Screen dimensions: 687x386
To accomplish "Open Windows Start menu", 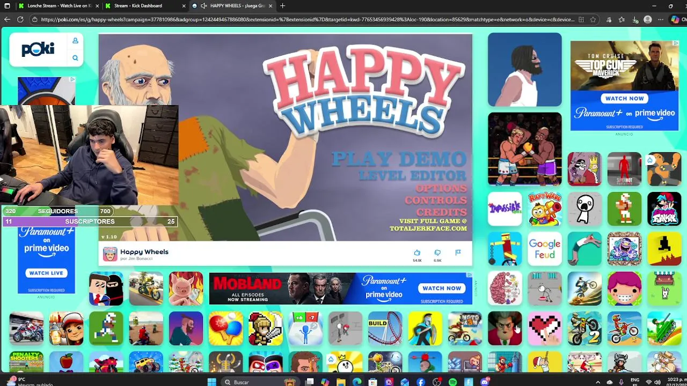I will tap(211, 382).
